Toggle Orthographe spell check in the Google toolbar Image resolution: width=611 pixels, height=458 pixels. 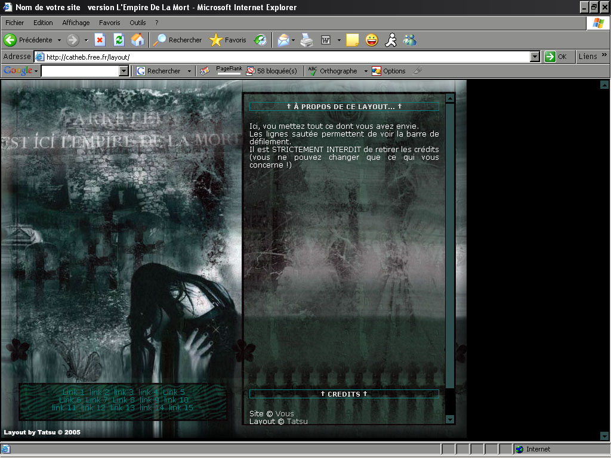(x=332, y=71)
